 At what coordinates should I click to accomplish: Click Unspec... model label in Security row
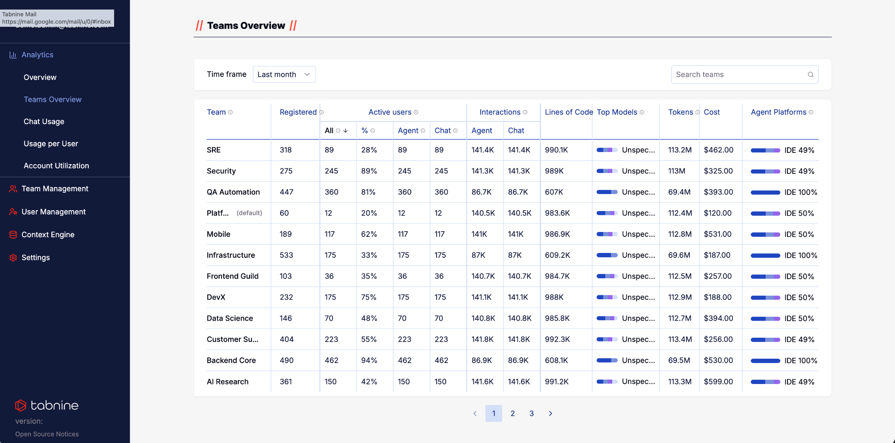(638, 171)
